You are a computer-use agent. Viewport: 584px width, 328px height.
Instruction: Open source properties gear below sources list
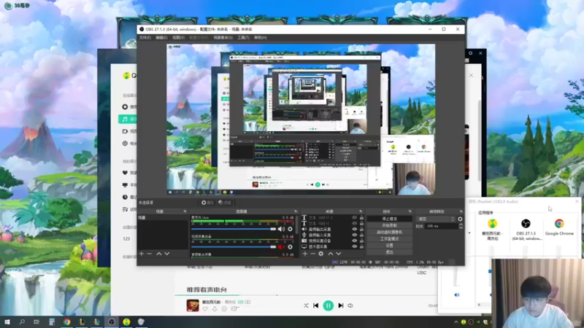pyautogui.click(x=320, y=254)
